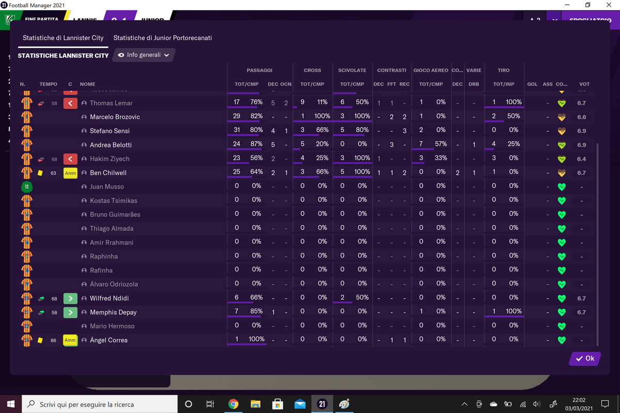The height and width of the screenshot is (413, 620).
Task: Click the red substituted-off arrow for Thomas Lemar
Action: [x=70, y=103]
